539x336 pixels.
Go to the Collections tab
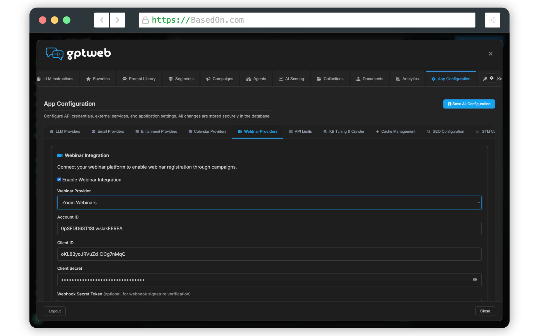pos(330,79)
